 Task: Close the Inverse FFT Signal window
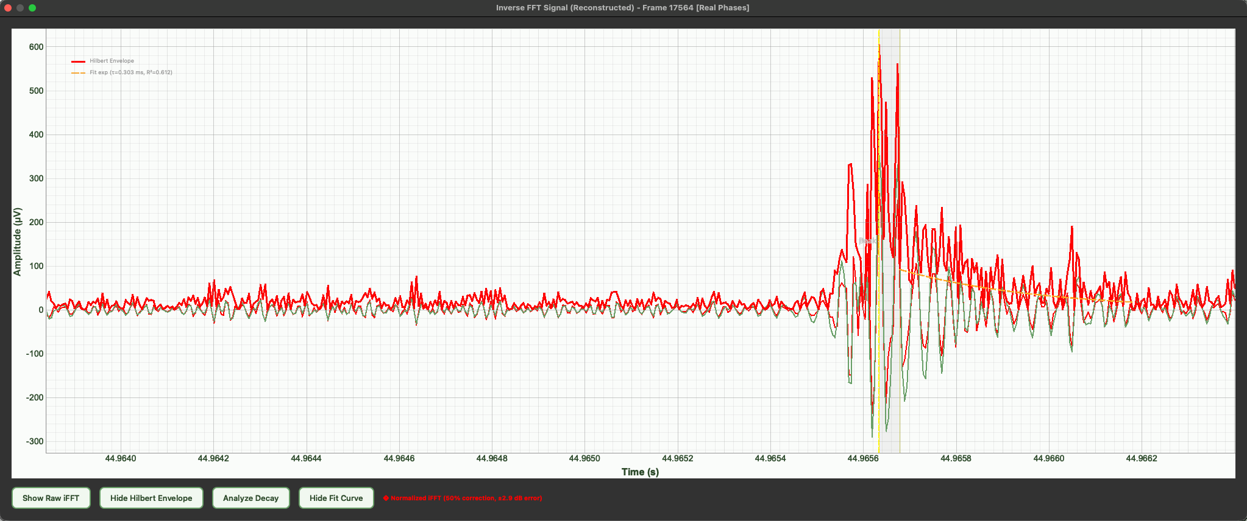[x=8, y=8]
